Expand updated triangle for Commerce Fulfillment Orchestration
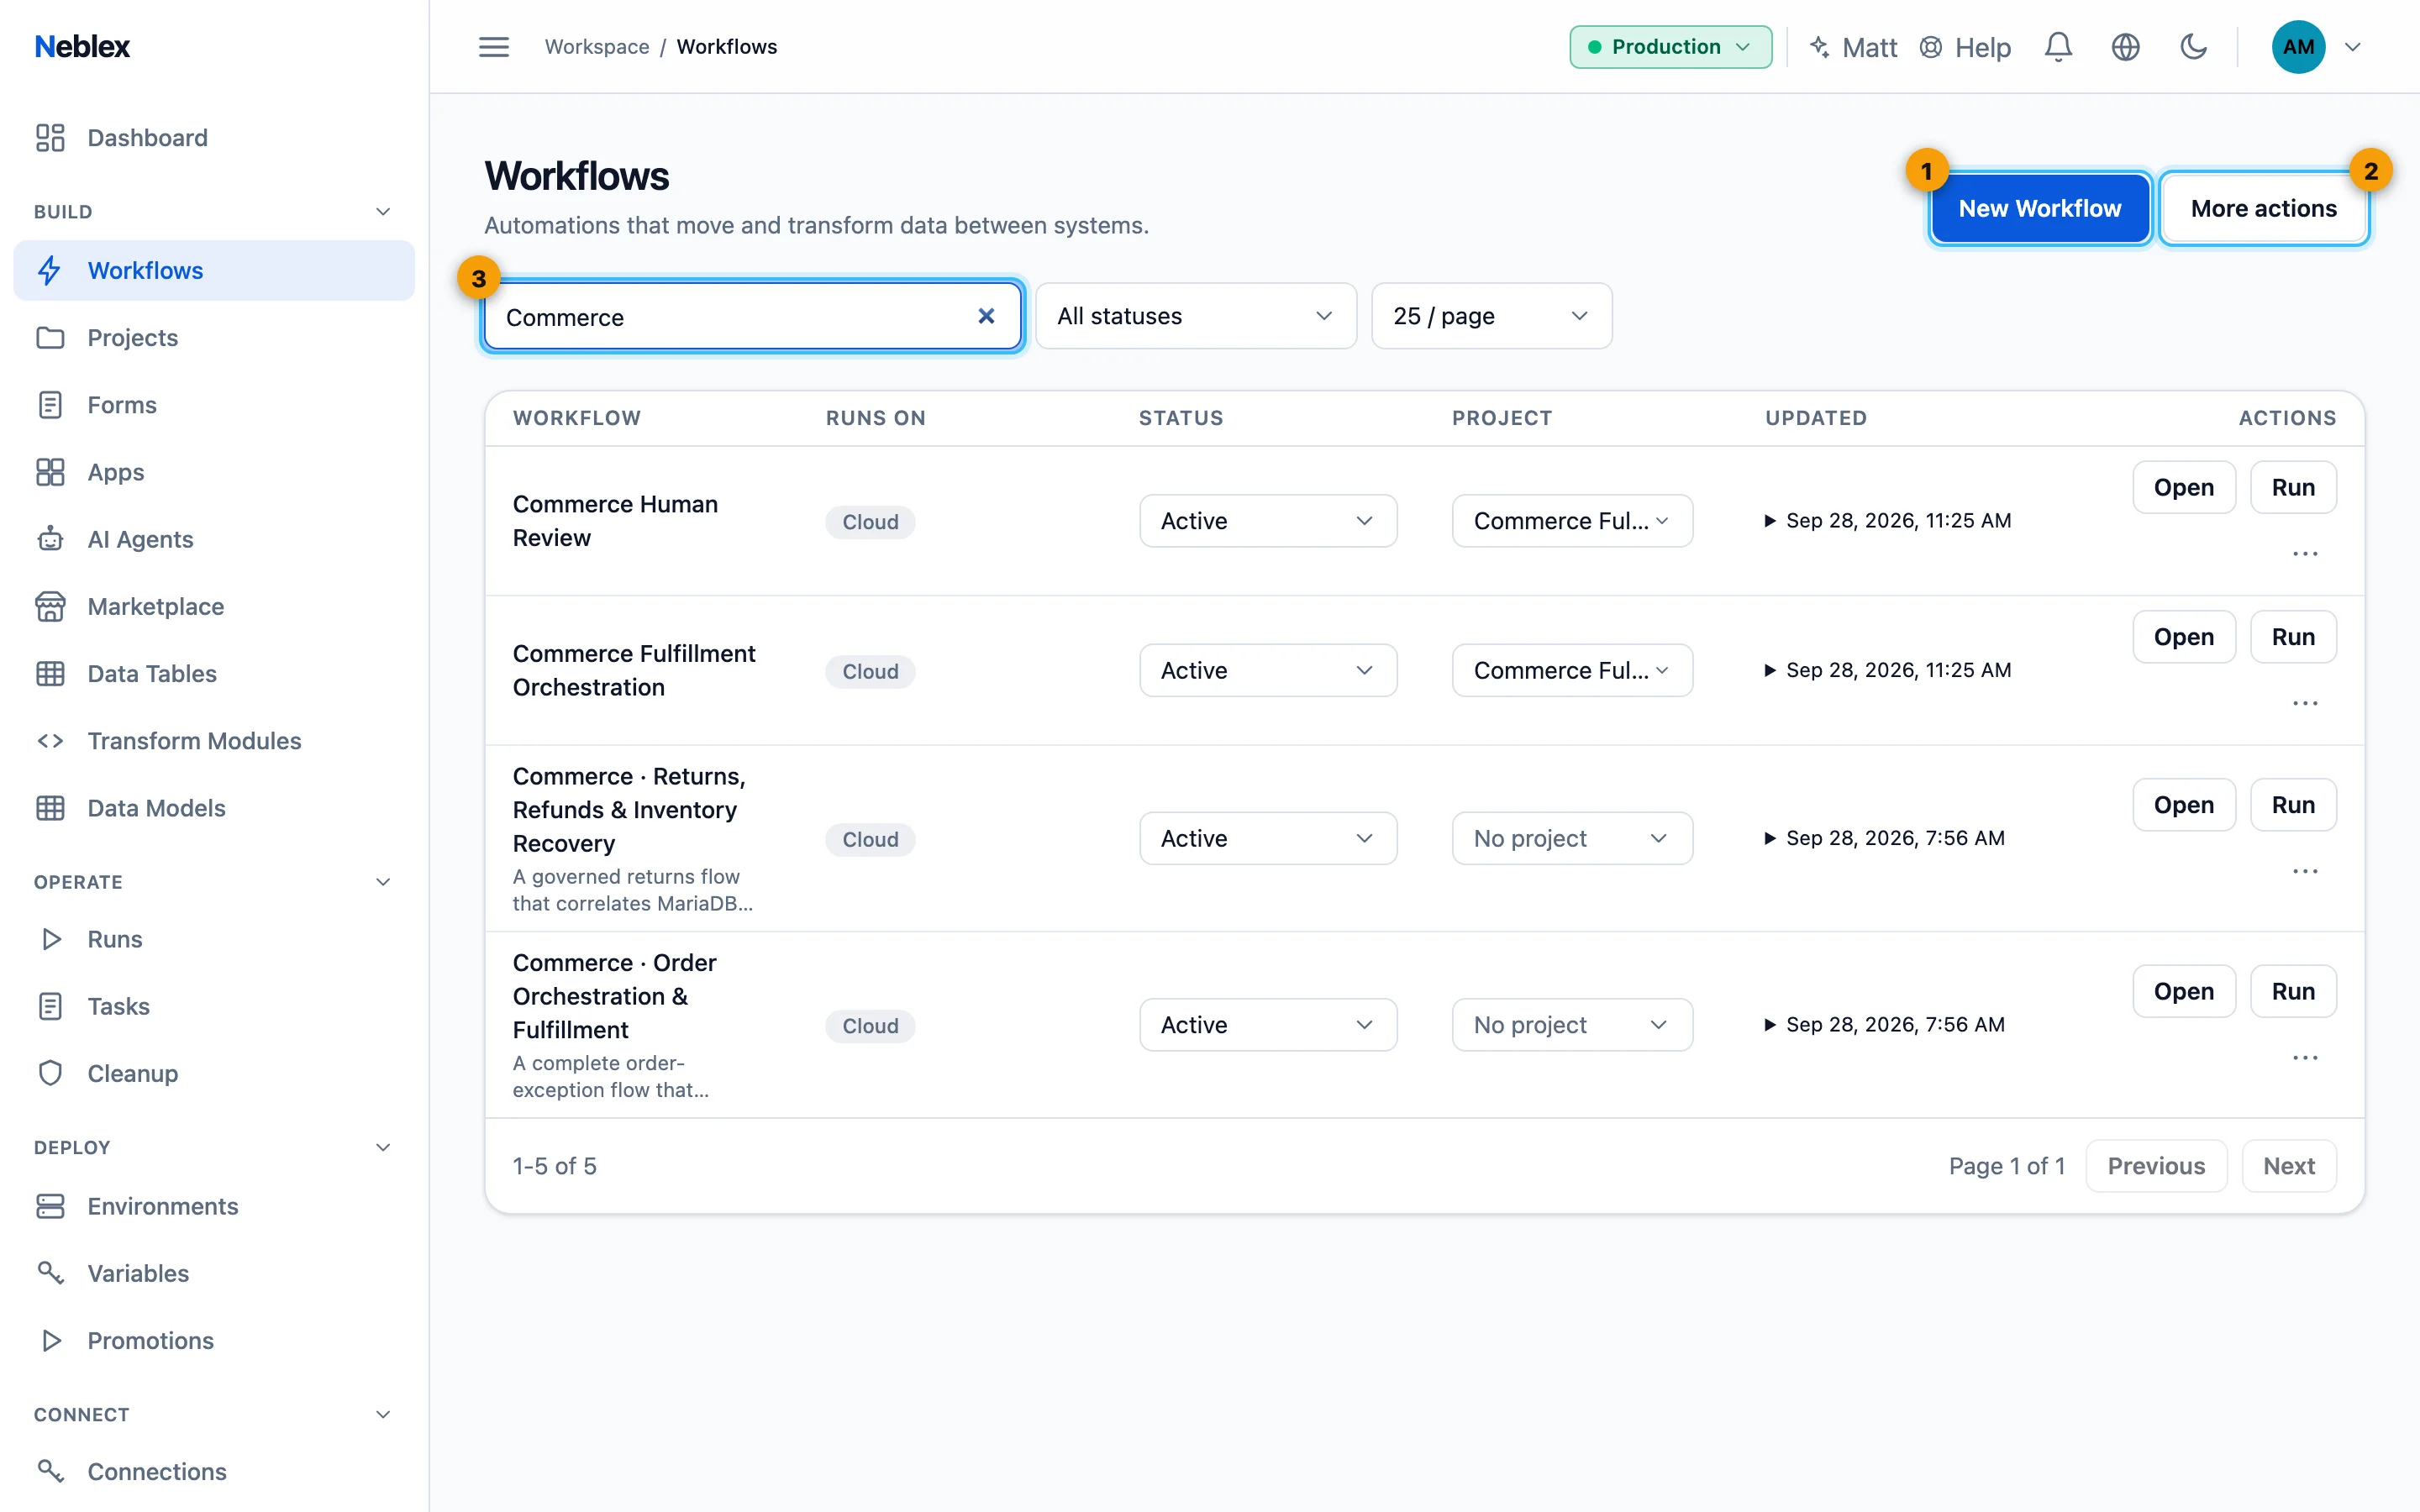 (1770, 670)
